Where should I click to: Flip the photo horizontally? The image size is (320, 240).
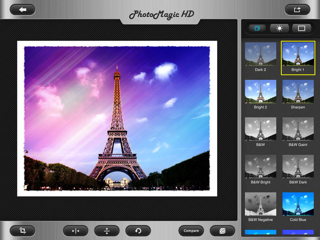point(76,231)
